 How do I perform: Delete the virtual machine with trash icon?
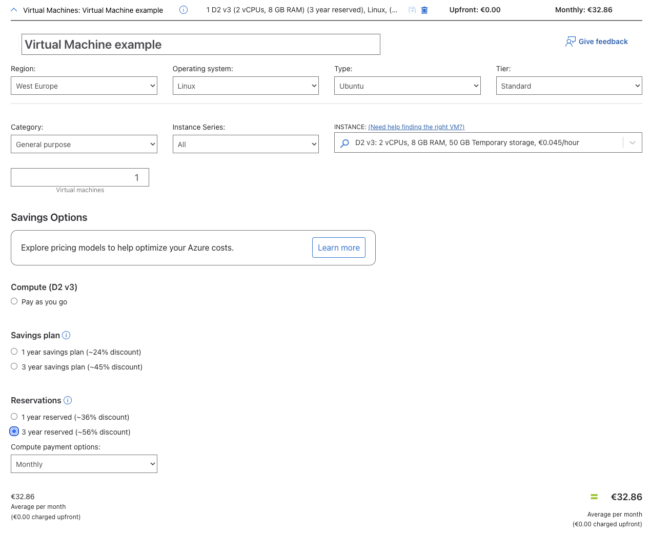tap(424, 10)
